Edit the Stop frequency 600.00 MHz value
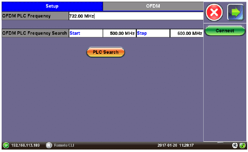Viewport: 248px width, 152px height. 187,33
